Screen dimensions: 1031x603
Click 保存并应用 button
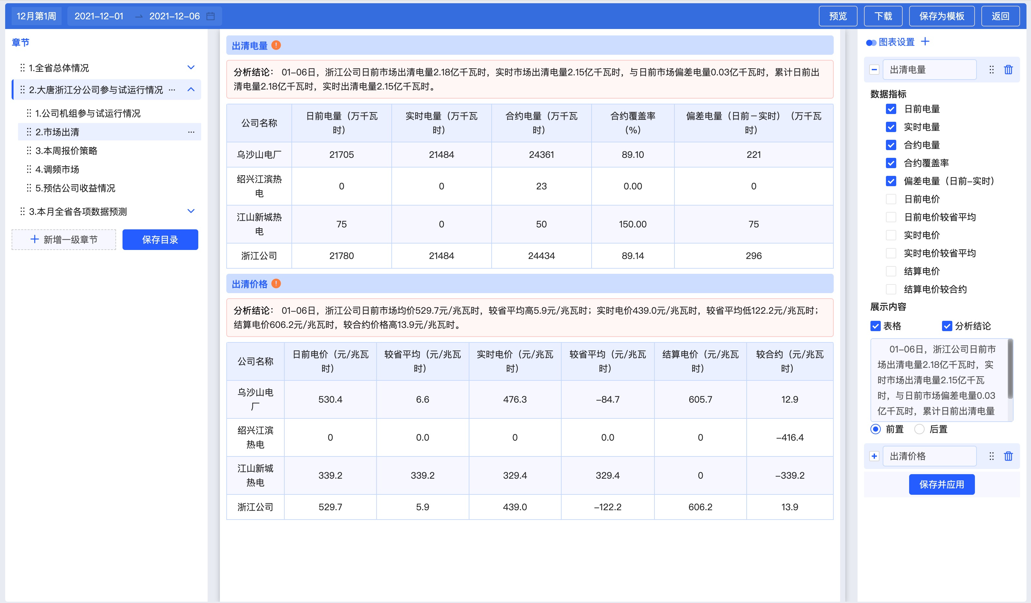tap(941, 484)
